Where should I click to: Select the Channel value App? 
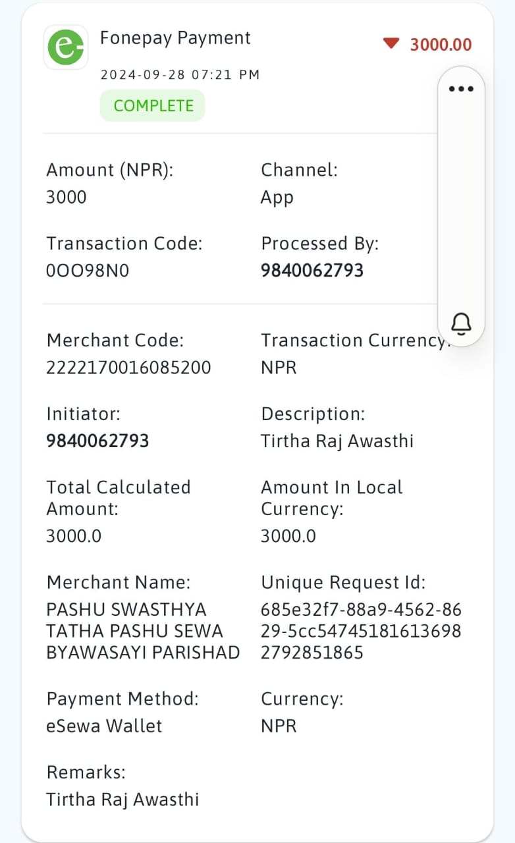pos(277,198)
